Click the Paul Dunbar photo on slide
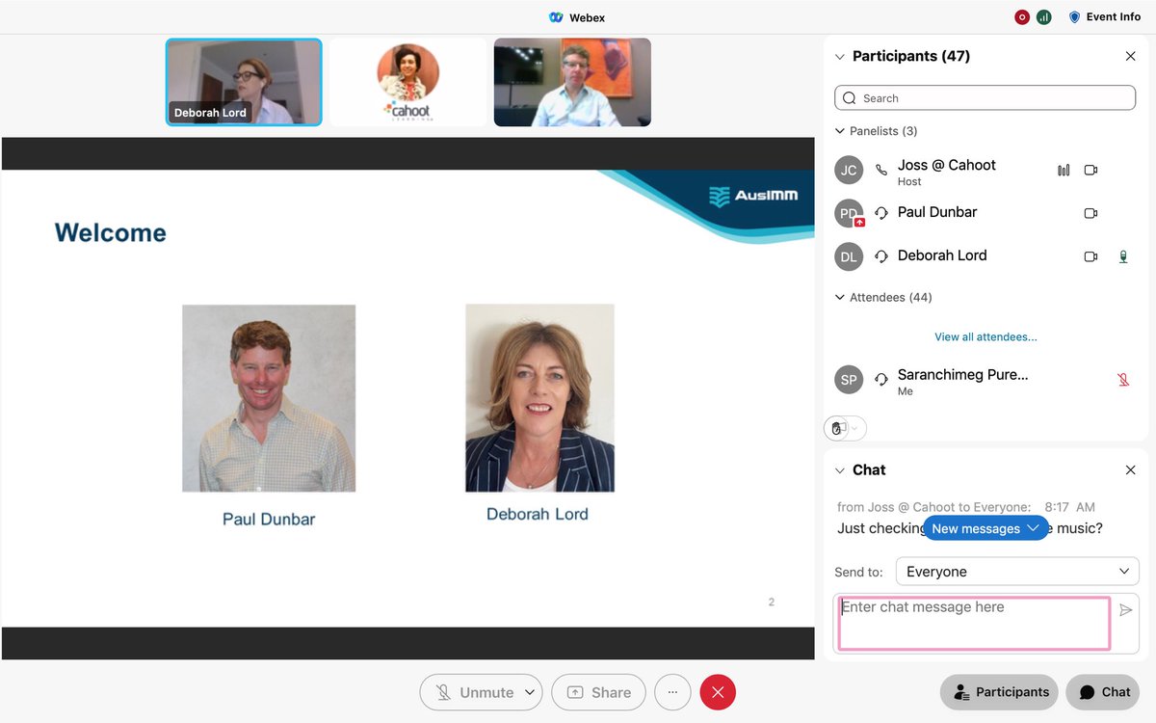 click(x=269, y=398)
